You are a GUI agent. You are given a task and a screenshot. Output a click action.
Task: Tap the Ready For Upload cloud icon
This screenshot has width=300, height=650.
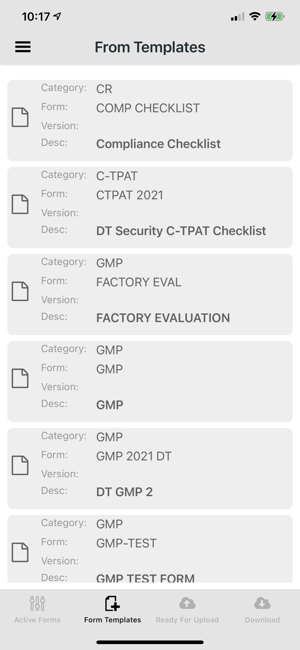pyautogui.click(x=187, y=602)
